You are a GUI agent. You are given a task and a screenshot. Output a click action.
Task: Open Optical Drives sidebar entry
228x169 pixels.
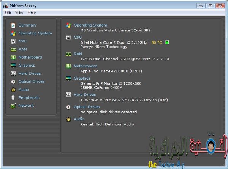click(x=32, y=81)
